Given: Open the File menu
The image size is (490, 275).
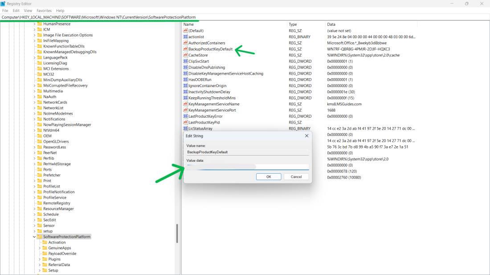Looking at the screenshot, I should tap(5, 11).
